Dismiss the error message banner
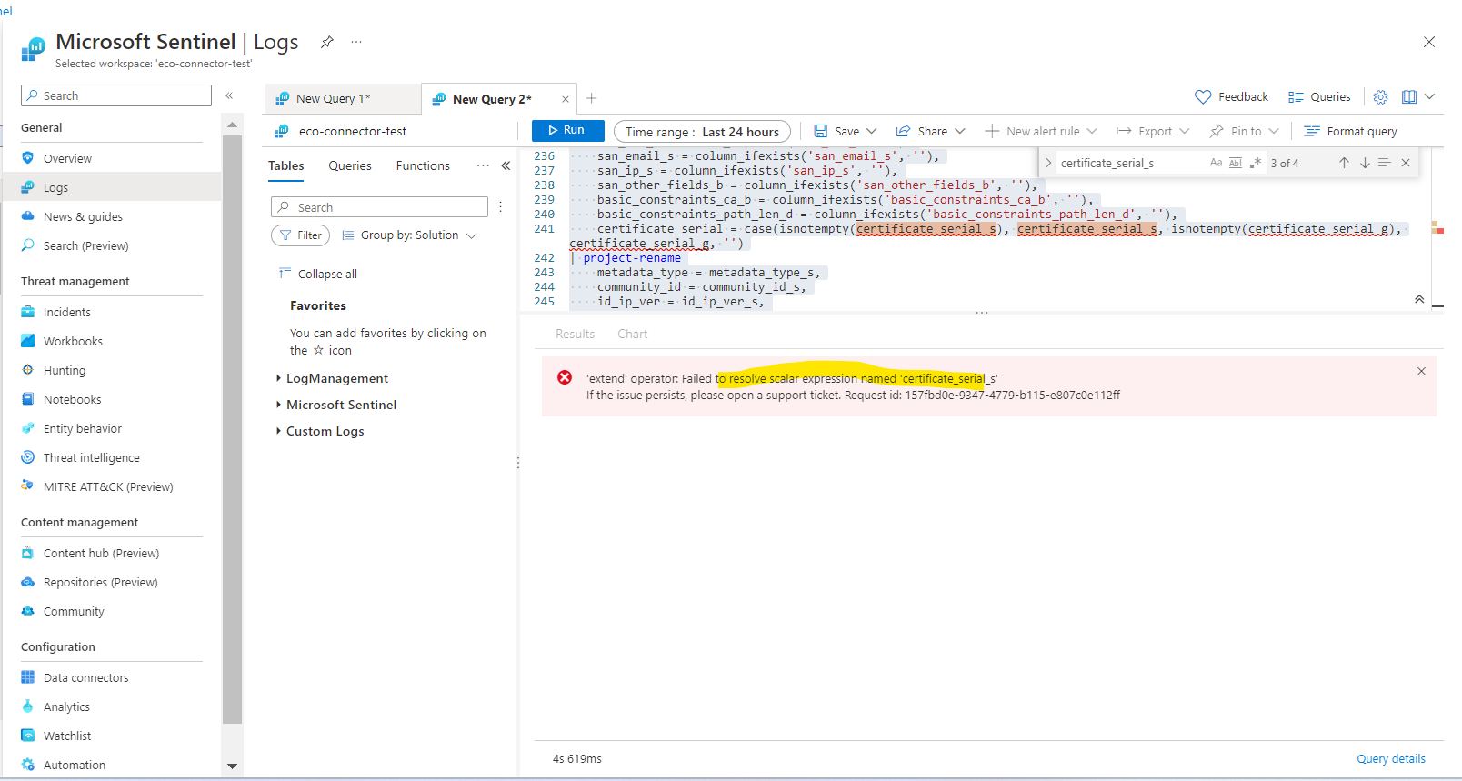The image size is (1462, 781). point(1421,371)
